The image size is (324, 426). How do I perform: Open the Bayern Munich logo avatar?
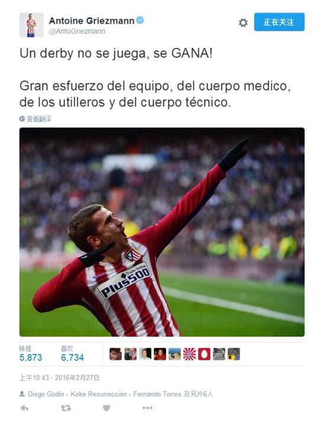point(189,354)
